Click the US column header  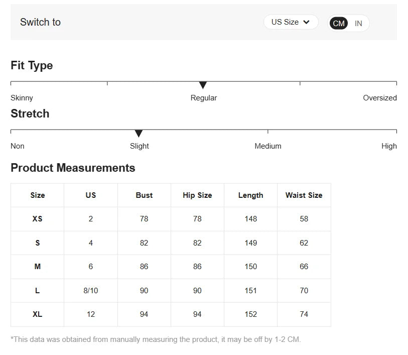(x=90, y=195)
